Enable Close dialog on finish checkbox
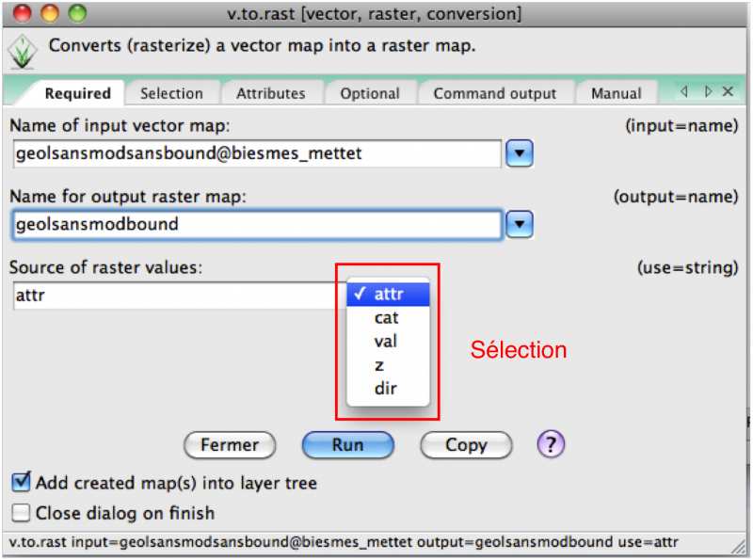 pos(21,513)
